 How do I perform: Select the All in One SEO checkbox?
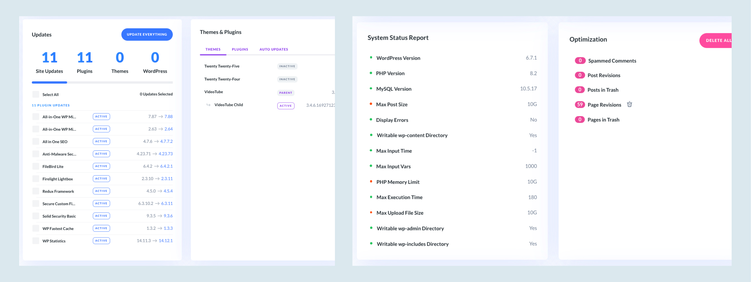tap(35, 142)
